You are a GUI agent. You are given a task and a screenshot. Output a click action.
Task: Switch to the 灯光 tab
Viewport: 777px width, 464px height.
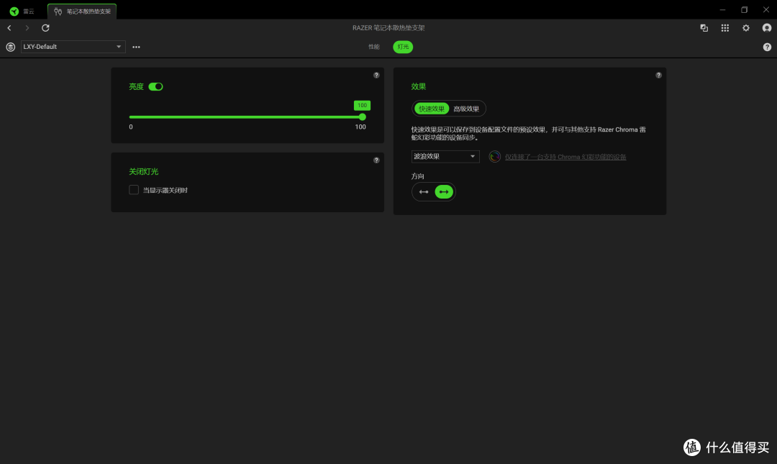[403, 47]
